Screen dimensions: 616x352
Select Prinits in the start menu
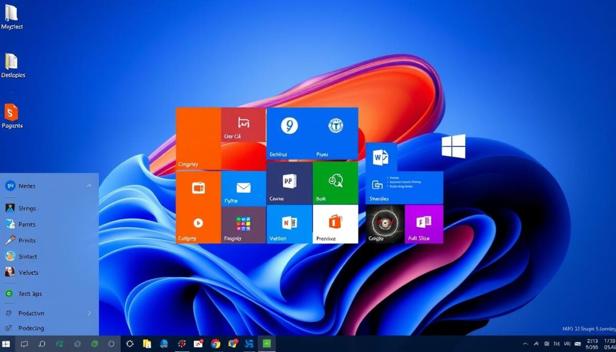(x=27, y=240)
